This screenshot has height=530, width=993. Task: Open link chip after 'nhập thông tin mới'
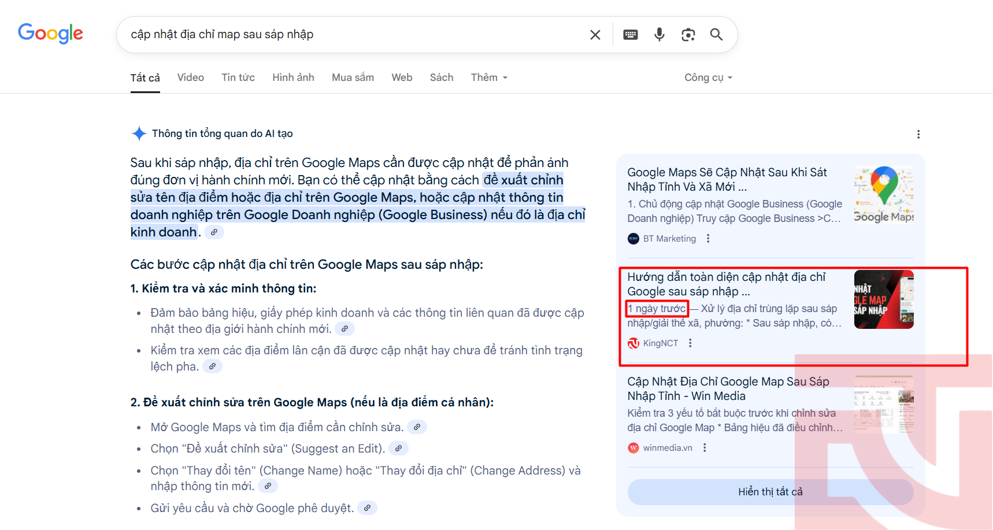click(268, 486)
